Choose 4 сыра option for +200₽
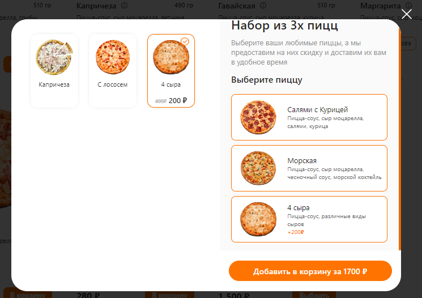The image size is (422, 298). [309, 219]
